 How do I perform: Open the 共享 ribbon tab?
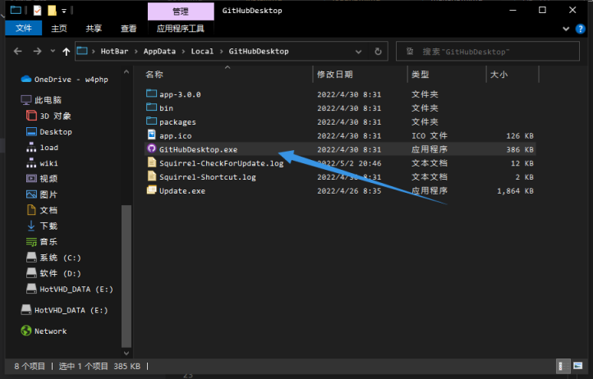point(94,29)
